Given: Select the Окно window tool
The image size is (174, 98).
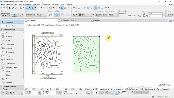Looking at the screenshot, I should click(12, 33).
